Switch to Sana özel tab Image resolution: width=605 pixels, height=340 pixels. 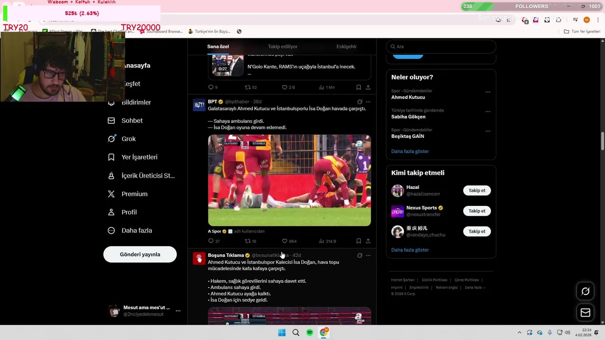(218, 46)
